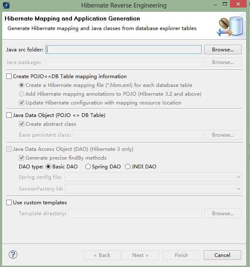The image size is (250, 267).
Task: Click the Base persistent class field
Action: (x=137, y=135)
